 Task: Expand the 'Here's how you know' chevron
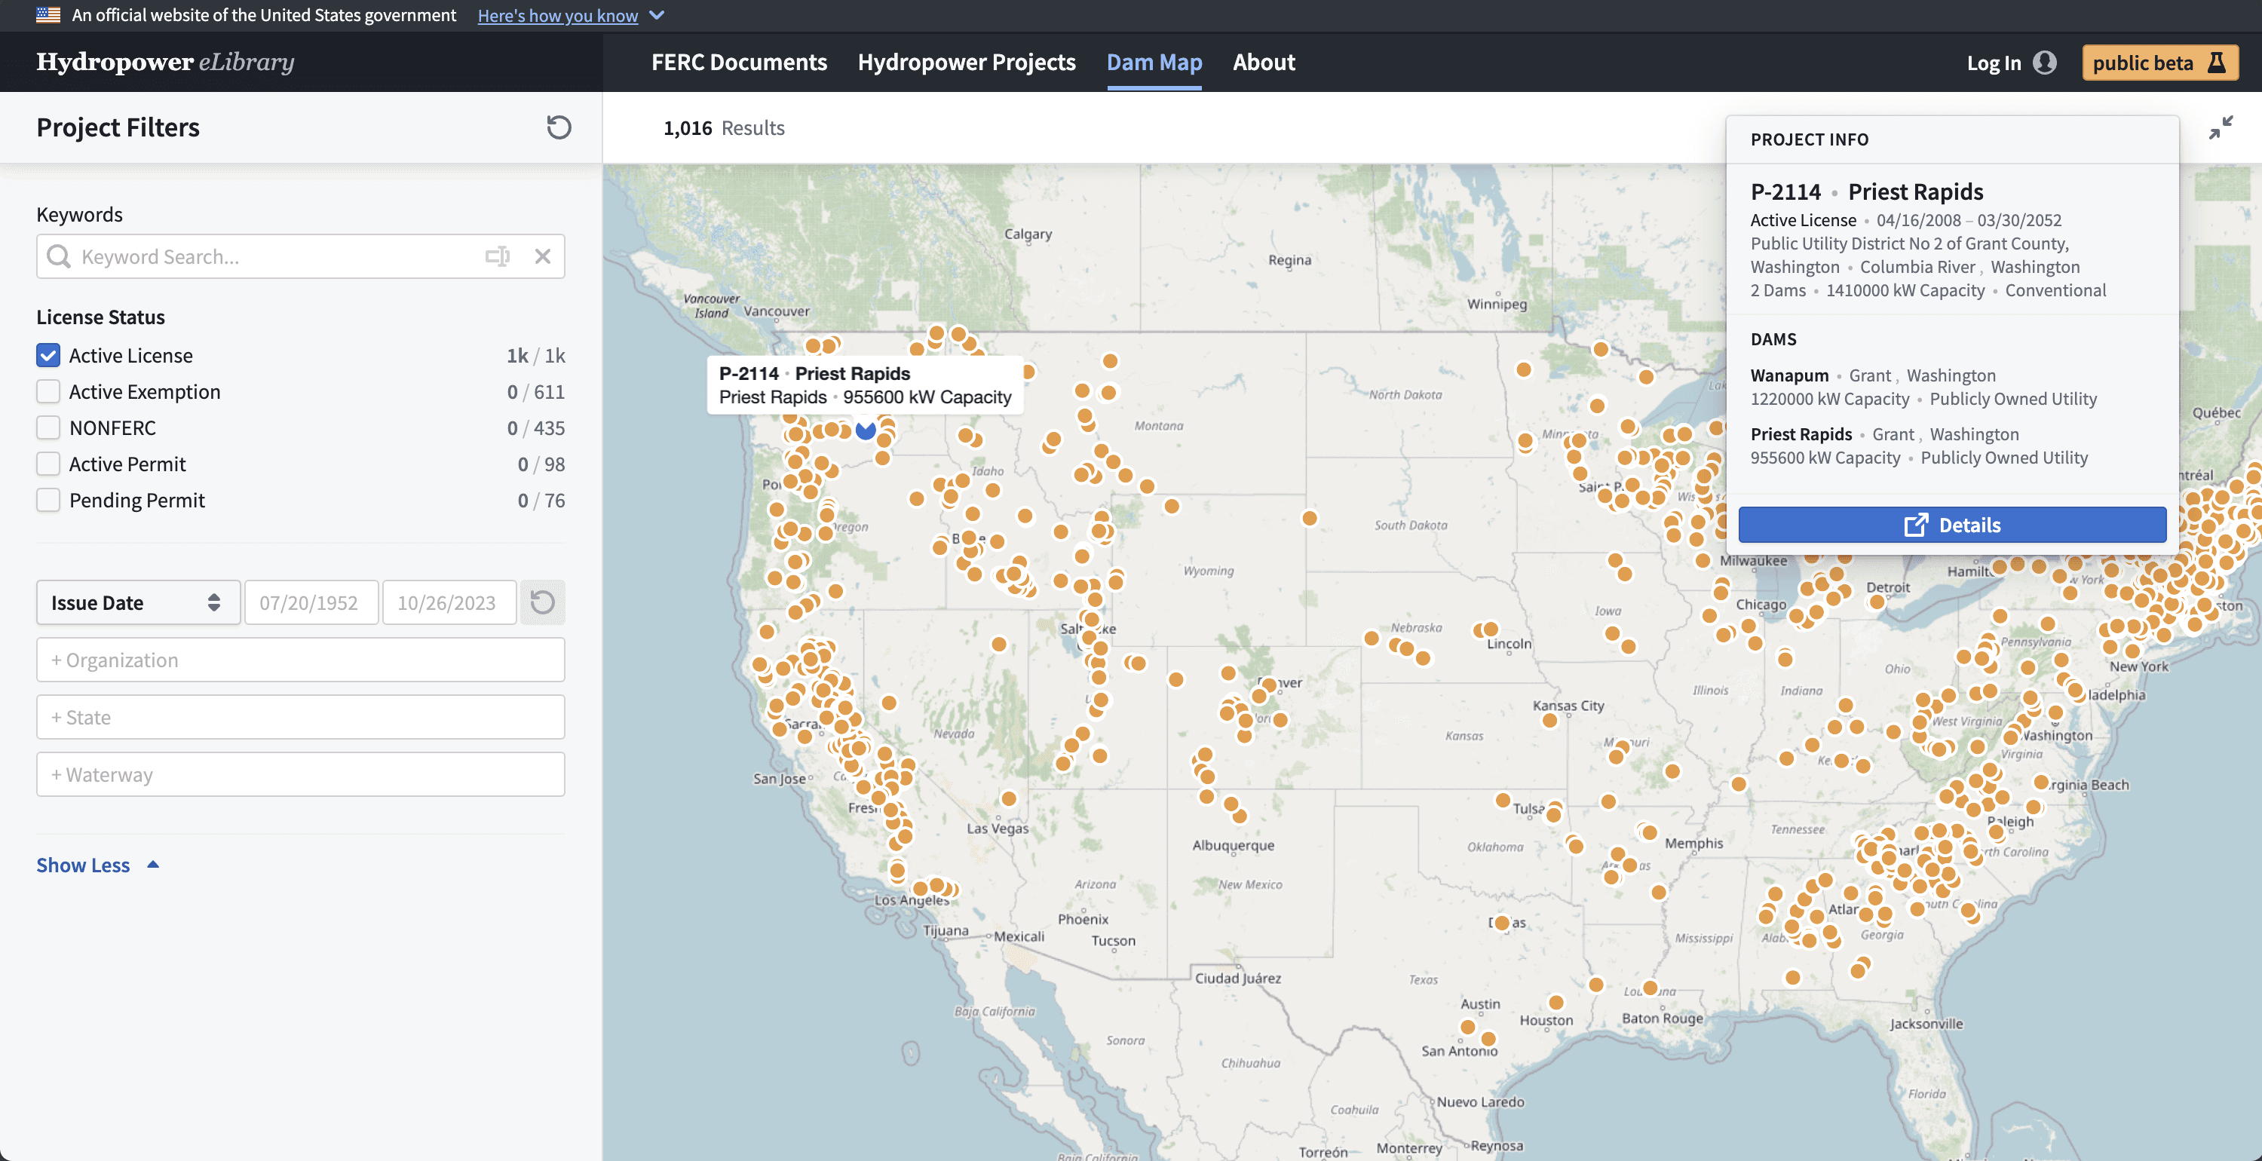(x=657, y=15)
